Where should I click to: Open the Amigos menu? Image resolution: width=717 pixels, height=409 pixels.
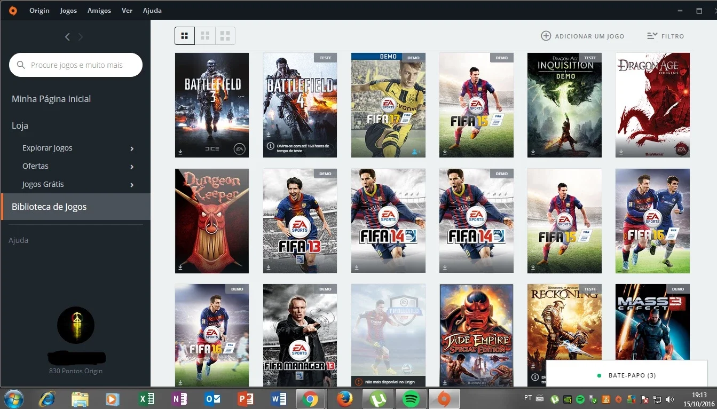click(99, 10)
